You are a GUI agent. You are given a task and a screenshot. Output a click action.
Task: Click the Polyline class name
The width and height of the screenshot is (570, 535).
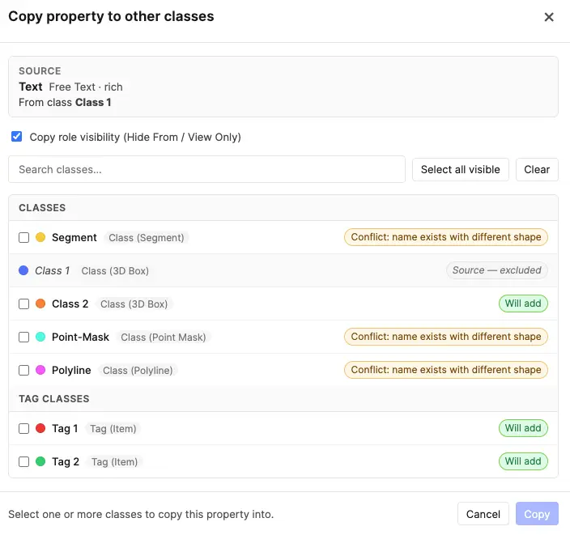(x=71, y=371)
